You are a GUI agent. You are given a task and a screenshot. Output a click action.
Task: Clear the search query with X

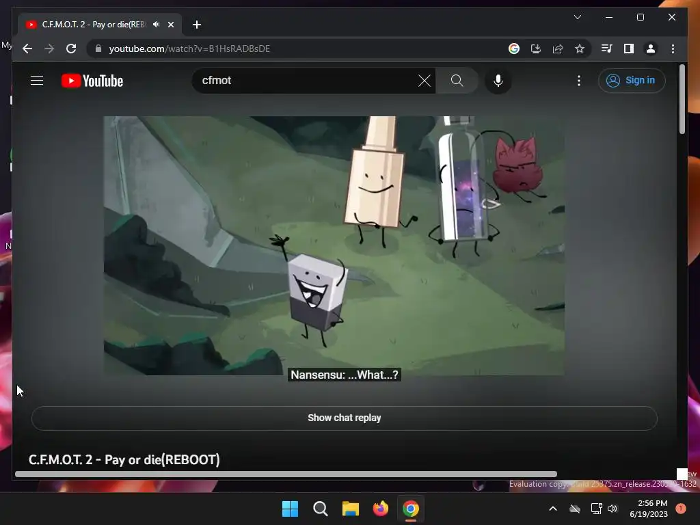click(425, 81)
